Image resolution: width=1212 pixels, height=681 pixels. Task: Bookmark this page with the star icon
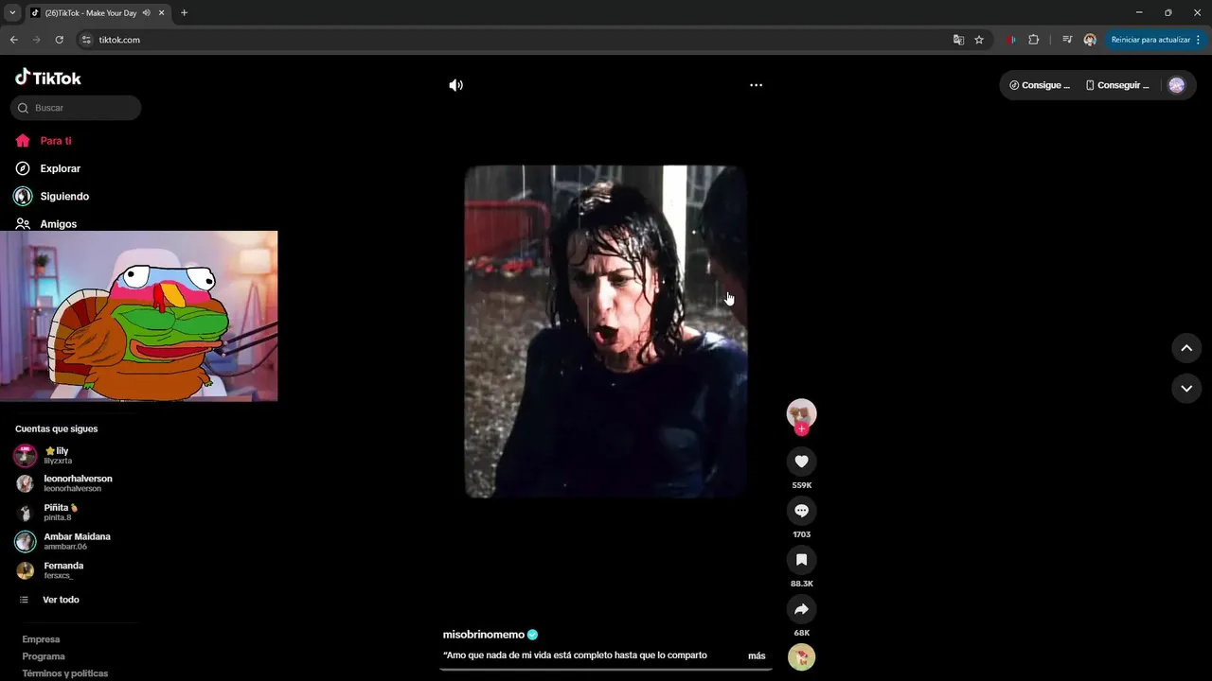tap(979, 40)
